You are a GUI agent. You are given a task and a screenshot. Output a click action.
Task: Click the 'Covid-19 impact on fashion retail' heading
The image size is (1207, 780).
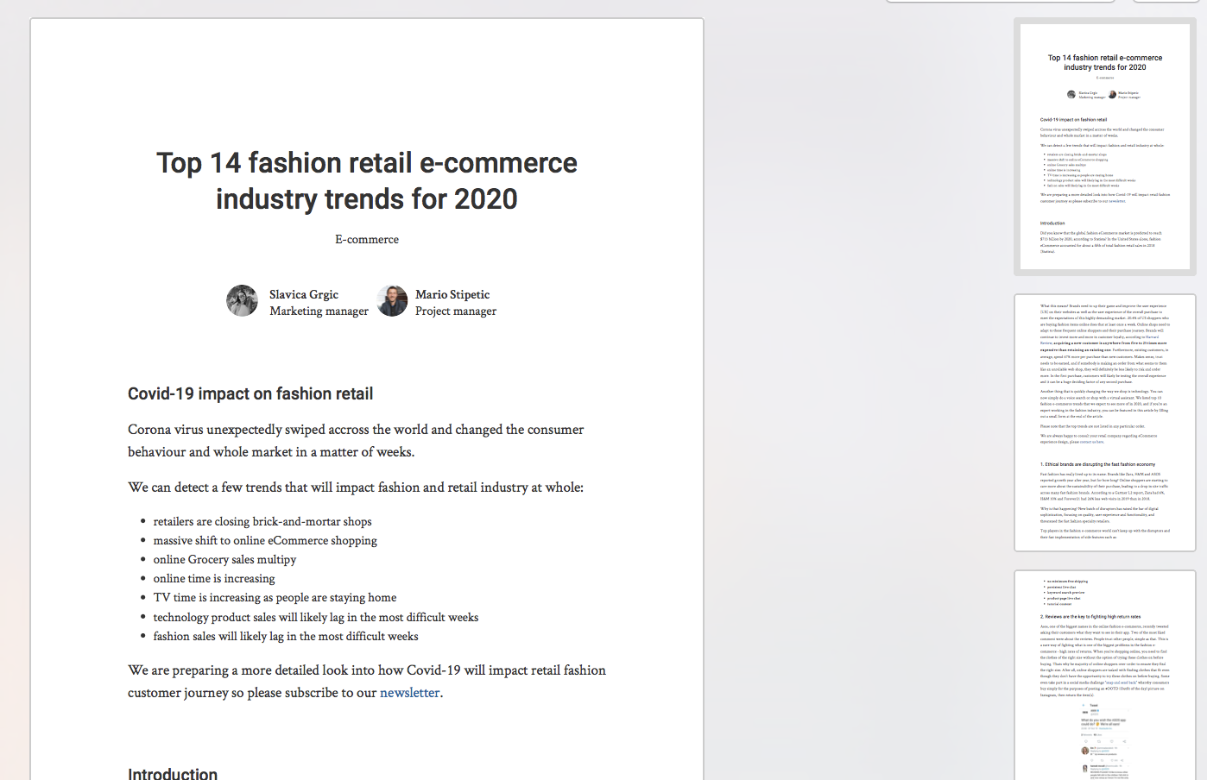(250, 394)
